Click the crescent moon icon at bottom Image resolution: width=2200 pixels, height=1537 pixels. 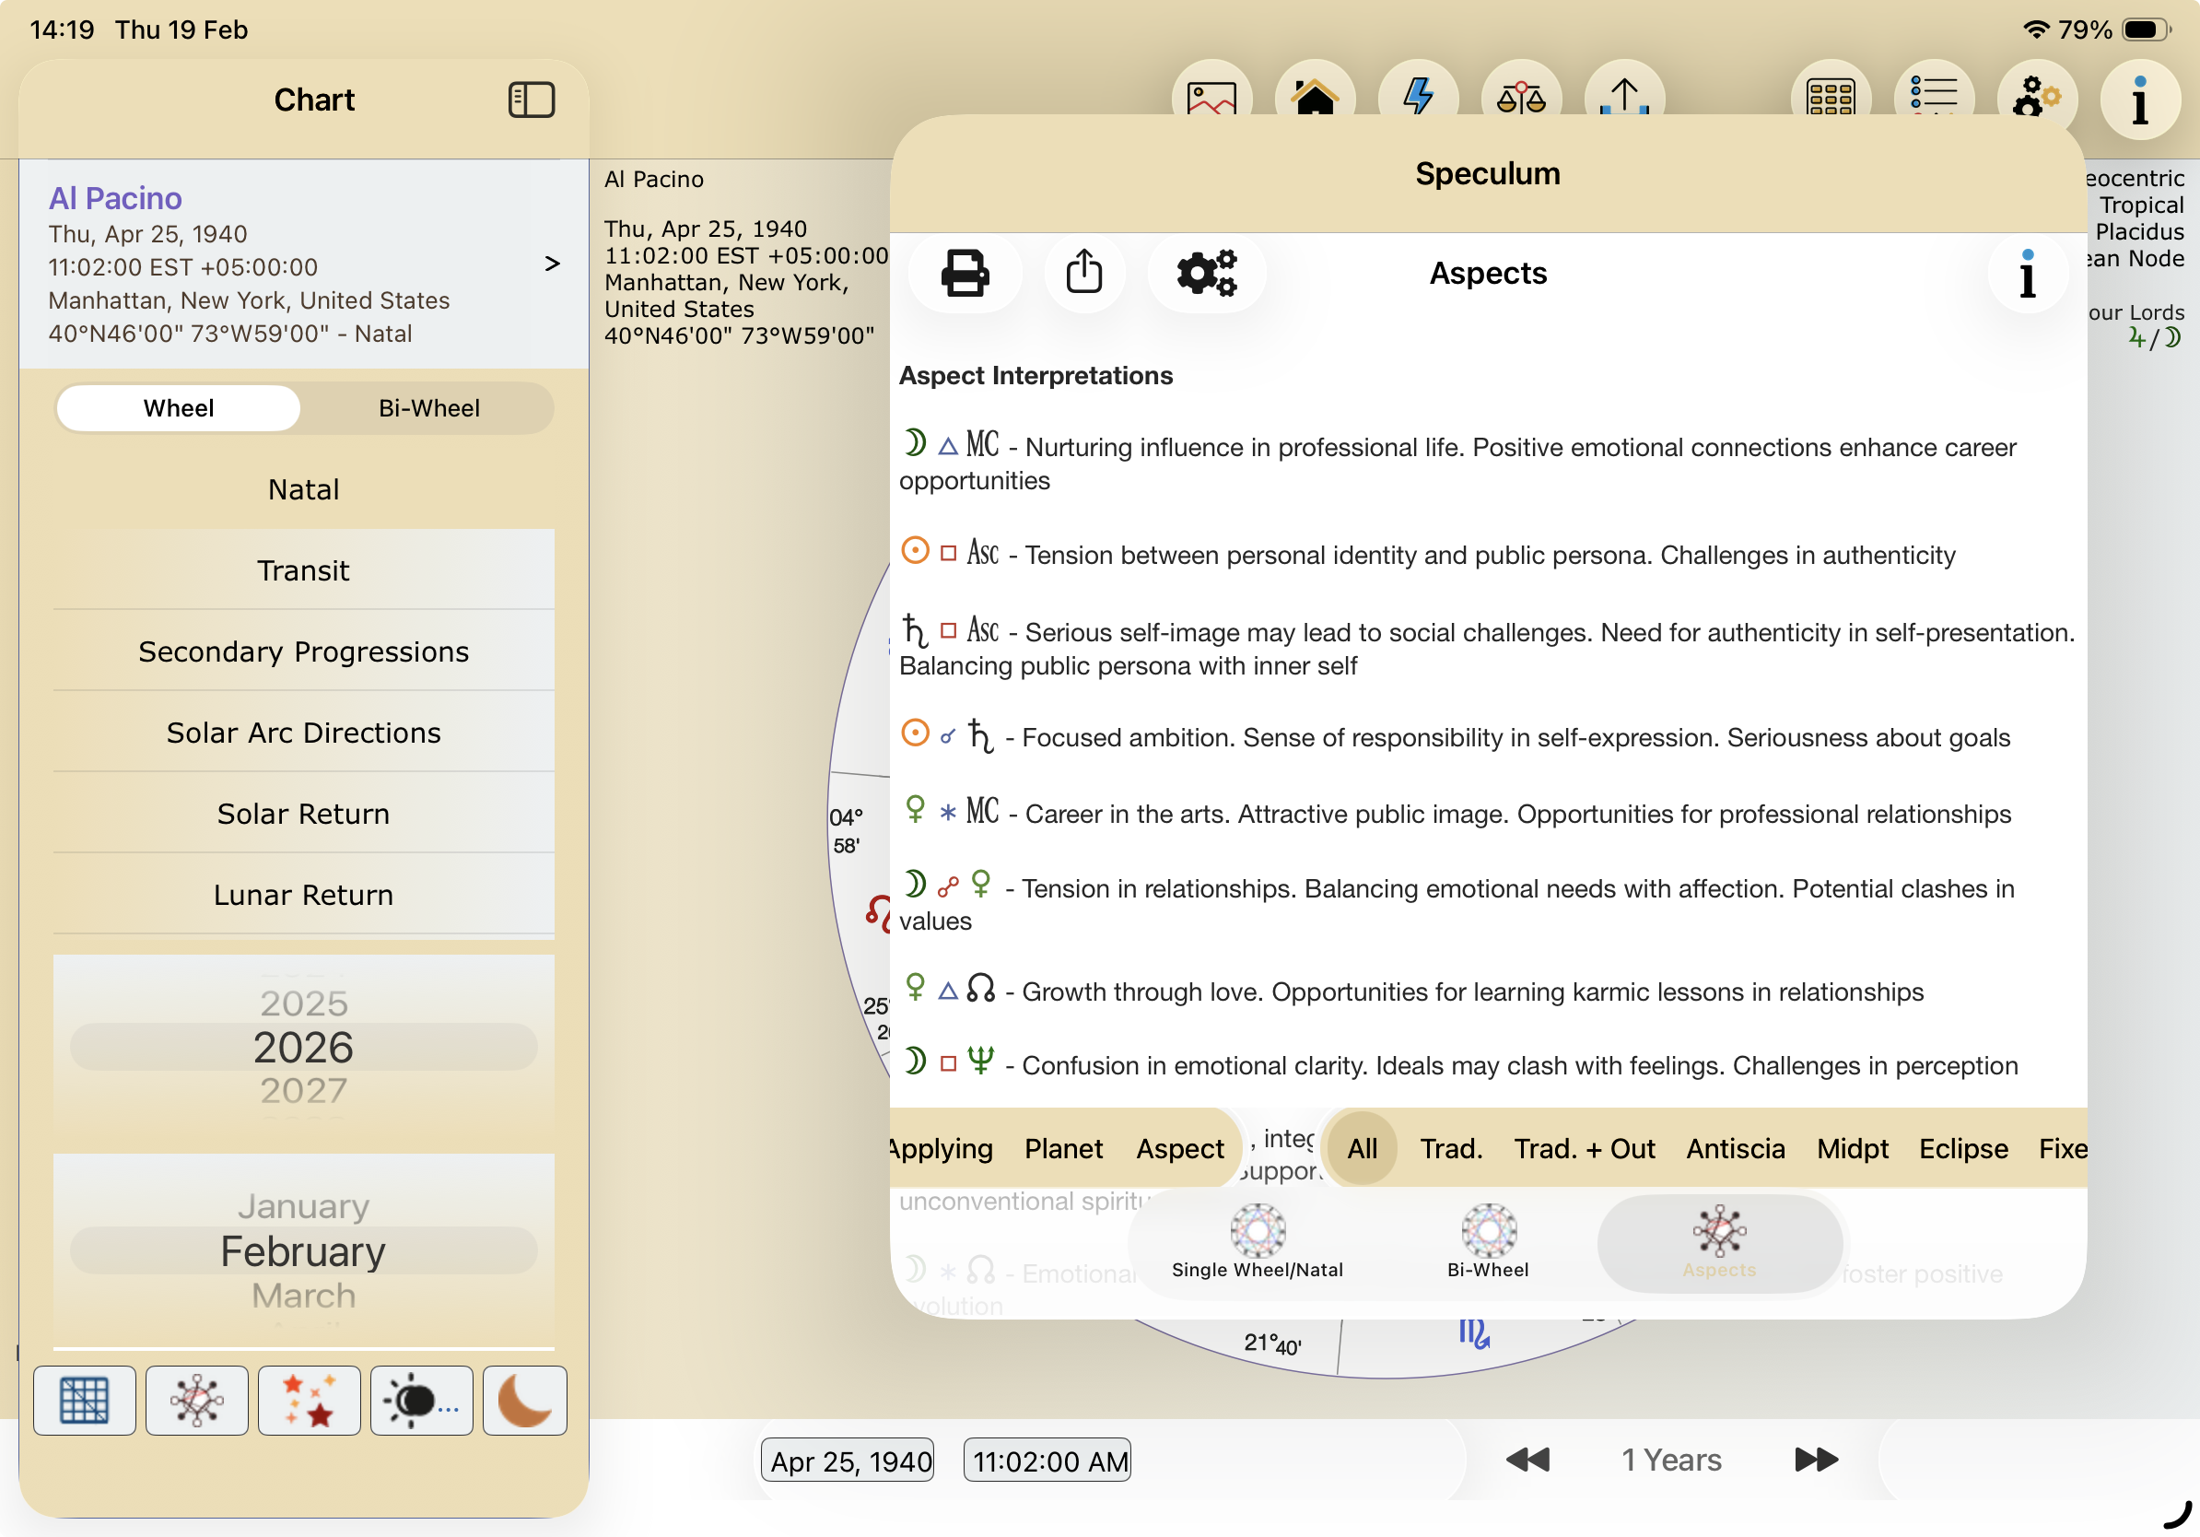[524, 1400]
